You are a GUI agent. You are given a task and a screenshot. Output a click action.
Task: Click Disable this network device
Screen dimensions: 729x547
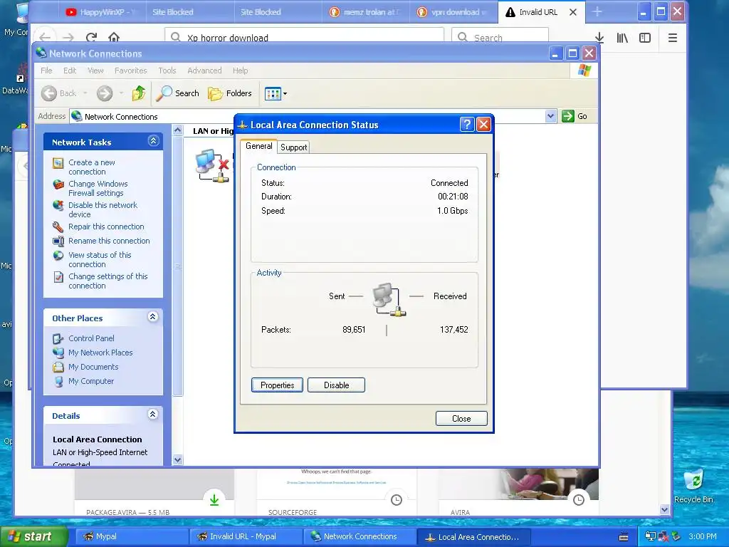(x=103, y=210)
